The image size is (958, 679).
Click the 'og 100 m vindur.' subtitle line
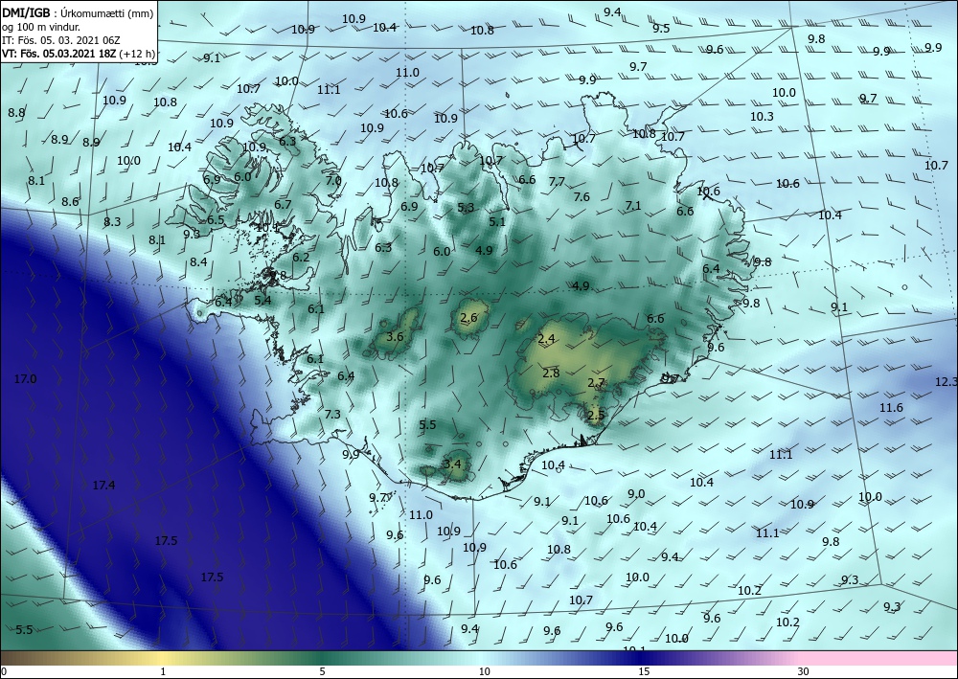click(41, 26)
